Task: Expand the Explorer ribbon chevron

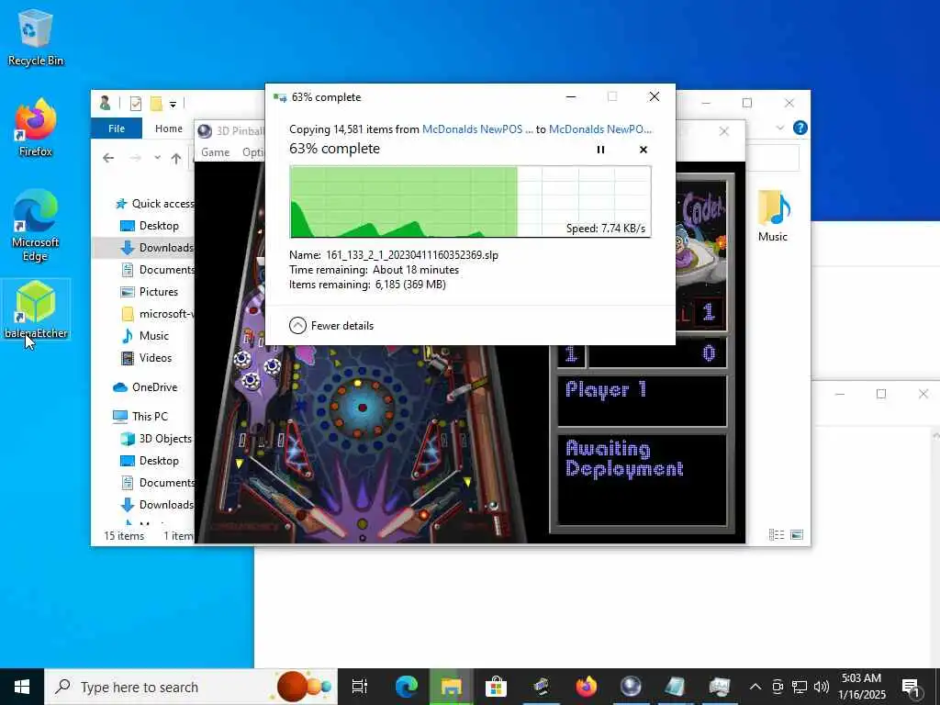Action: click(x=780, y=128)
